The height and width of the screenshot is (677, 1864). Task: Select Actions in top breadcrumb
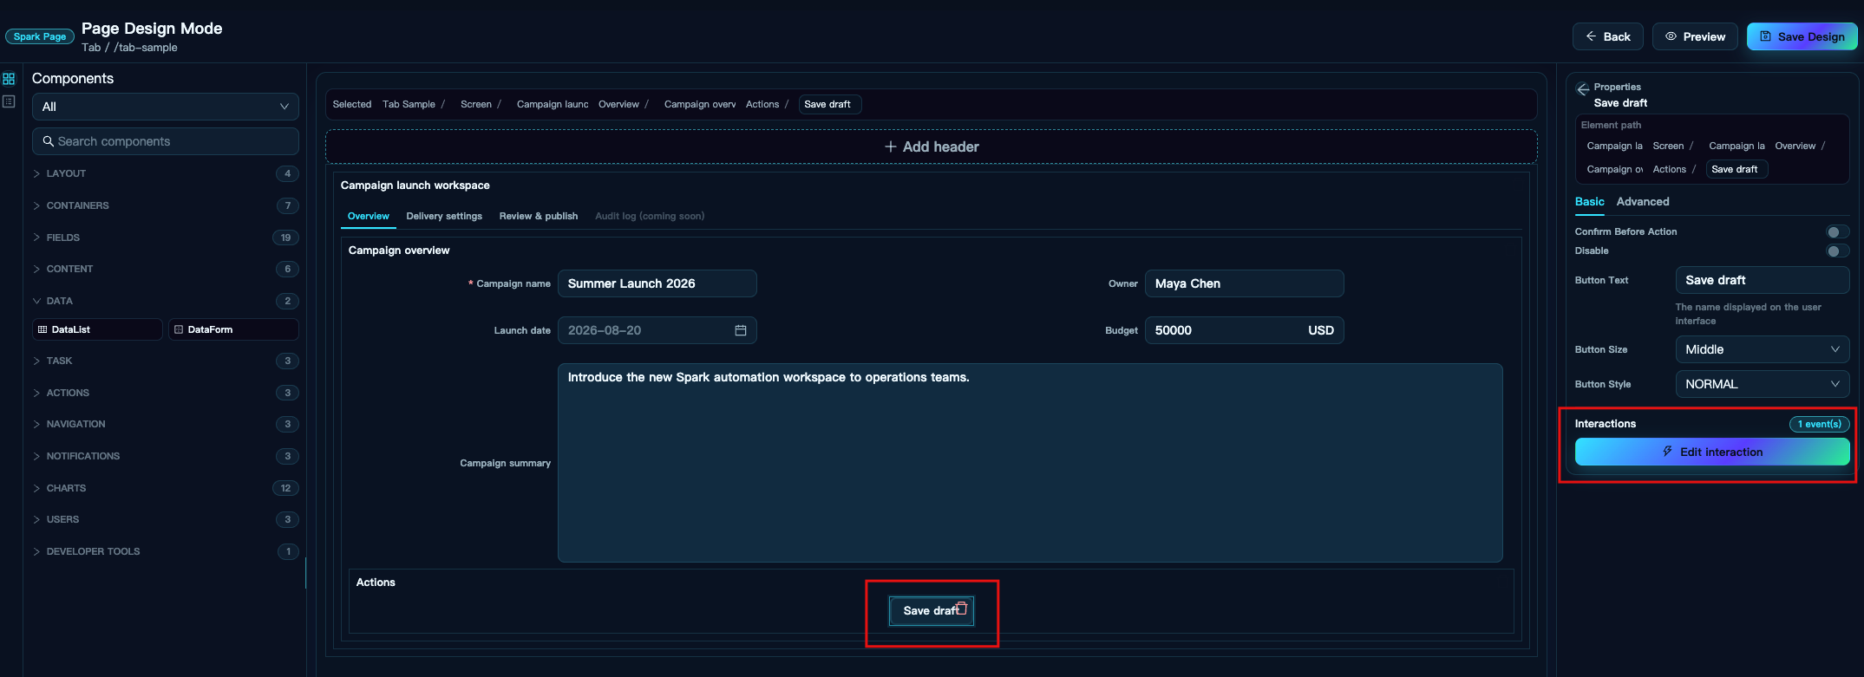[762, 104]
